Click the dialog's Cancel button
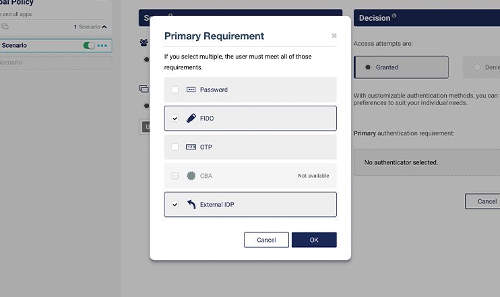This screenshot has width=500, height=297. (x=266, y=240)
